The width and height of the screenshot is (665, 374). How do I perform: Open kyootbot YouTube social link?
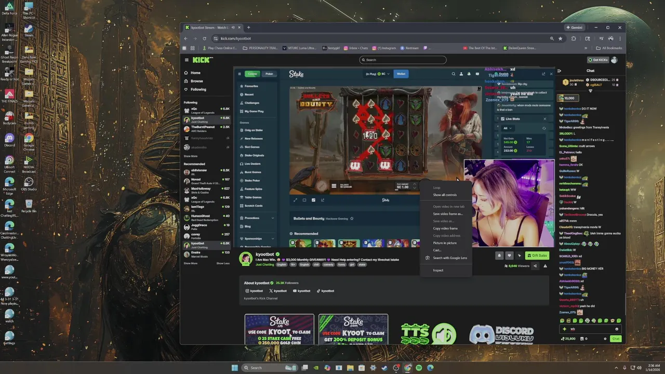click(301, 291)
